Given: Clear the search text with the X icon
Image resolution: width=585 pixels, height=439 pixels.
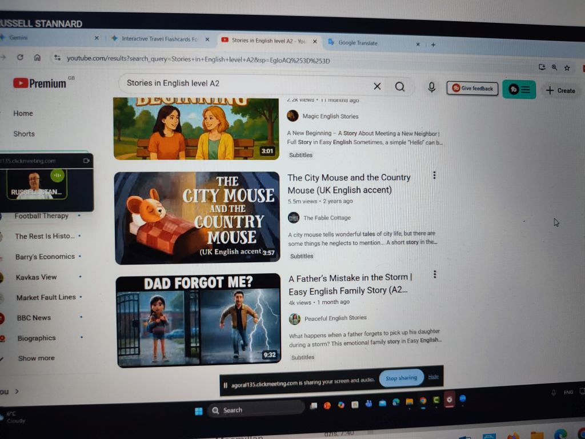Looking at the screenshot, I should click(377, 86).
